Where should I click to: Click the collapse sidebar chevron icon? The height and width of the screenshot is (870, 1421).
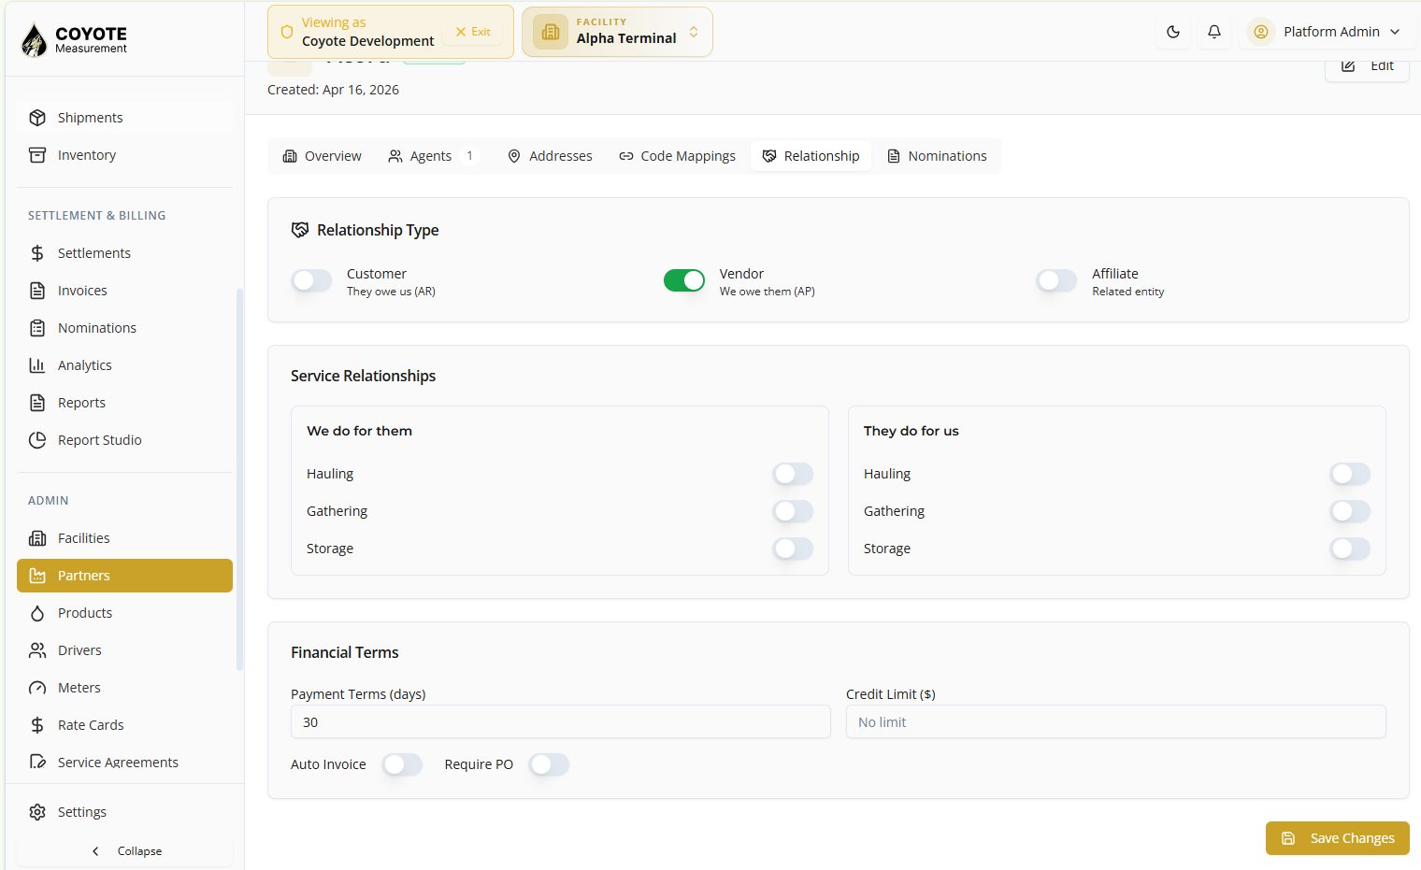(95, 851)
